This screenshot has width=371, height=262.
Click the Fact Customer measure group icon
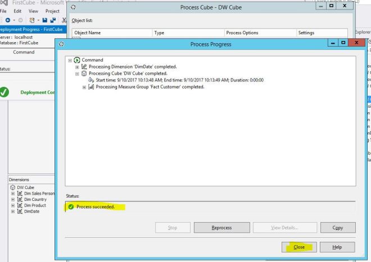(92, 87)
